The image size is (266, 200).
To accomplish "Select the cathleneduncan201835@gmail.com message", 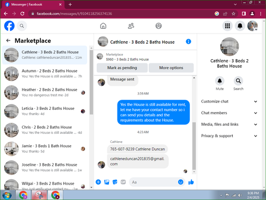I will 138,161.
